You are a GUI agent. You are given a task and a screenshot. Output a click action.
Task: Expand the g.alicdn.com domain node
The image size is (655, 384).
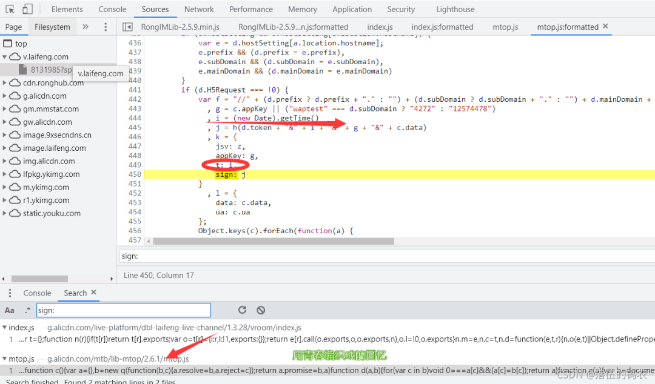pyautogui.click(x=5, y=96)
